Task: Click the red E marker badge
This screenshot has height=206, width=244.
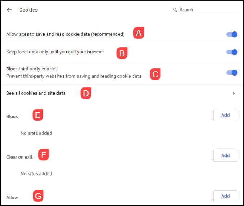Action: coord(38,115)
